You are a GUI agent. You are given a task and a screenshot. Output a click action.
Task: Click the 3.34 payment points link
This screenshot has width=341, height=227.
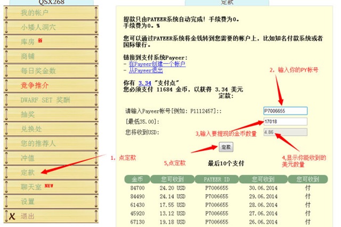click(x=144, y=83)
